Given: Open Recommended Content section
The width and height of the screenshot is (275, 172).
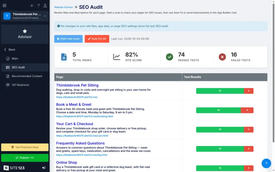Looking at the screenshot, I should [25, 76].
